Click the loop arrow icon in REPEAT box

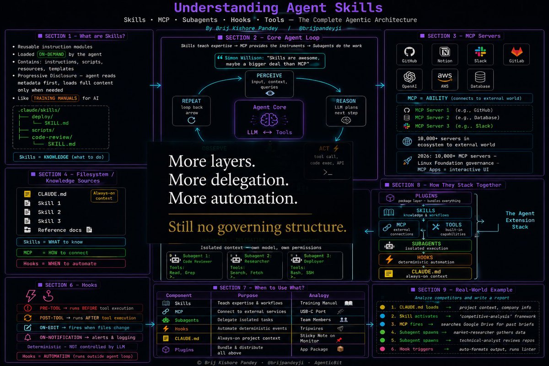pyautogui.click(x=191, y=120)
